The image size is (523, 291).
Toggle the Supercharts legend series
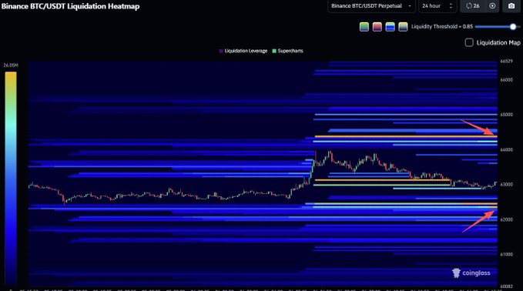coord(287,51)
